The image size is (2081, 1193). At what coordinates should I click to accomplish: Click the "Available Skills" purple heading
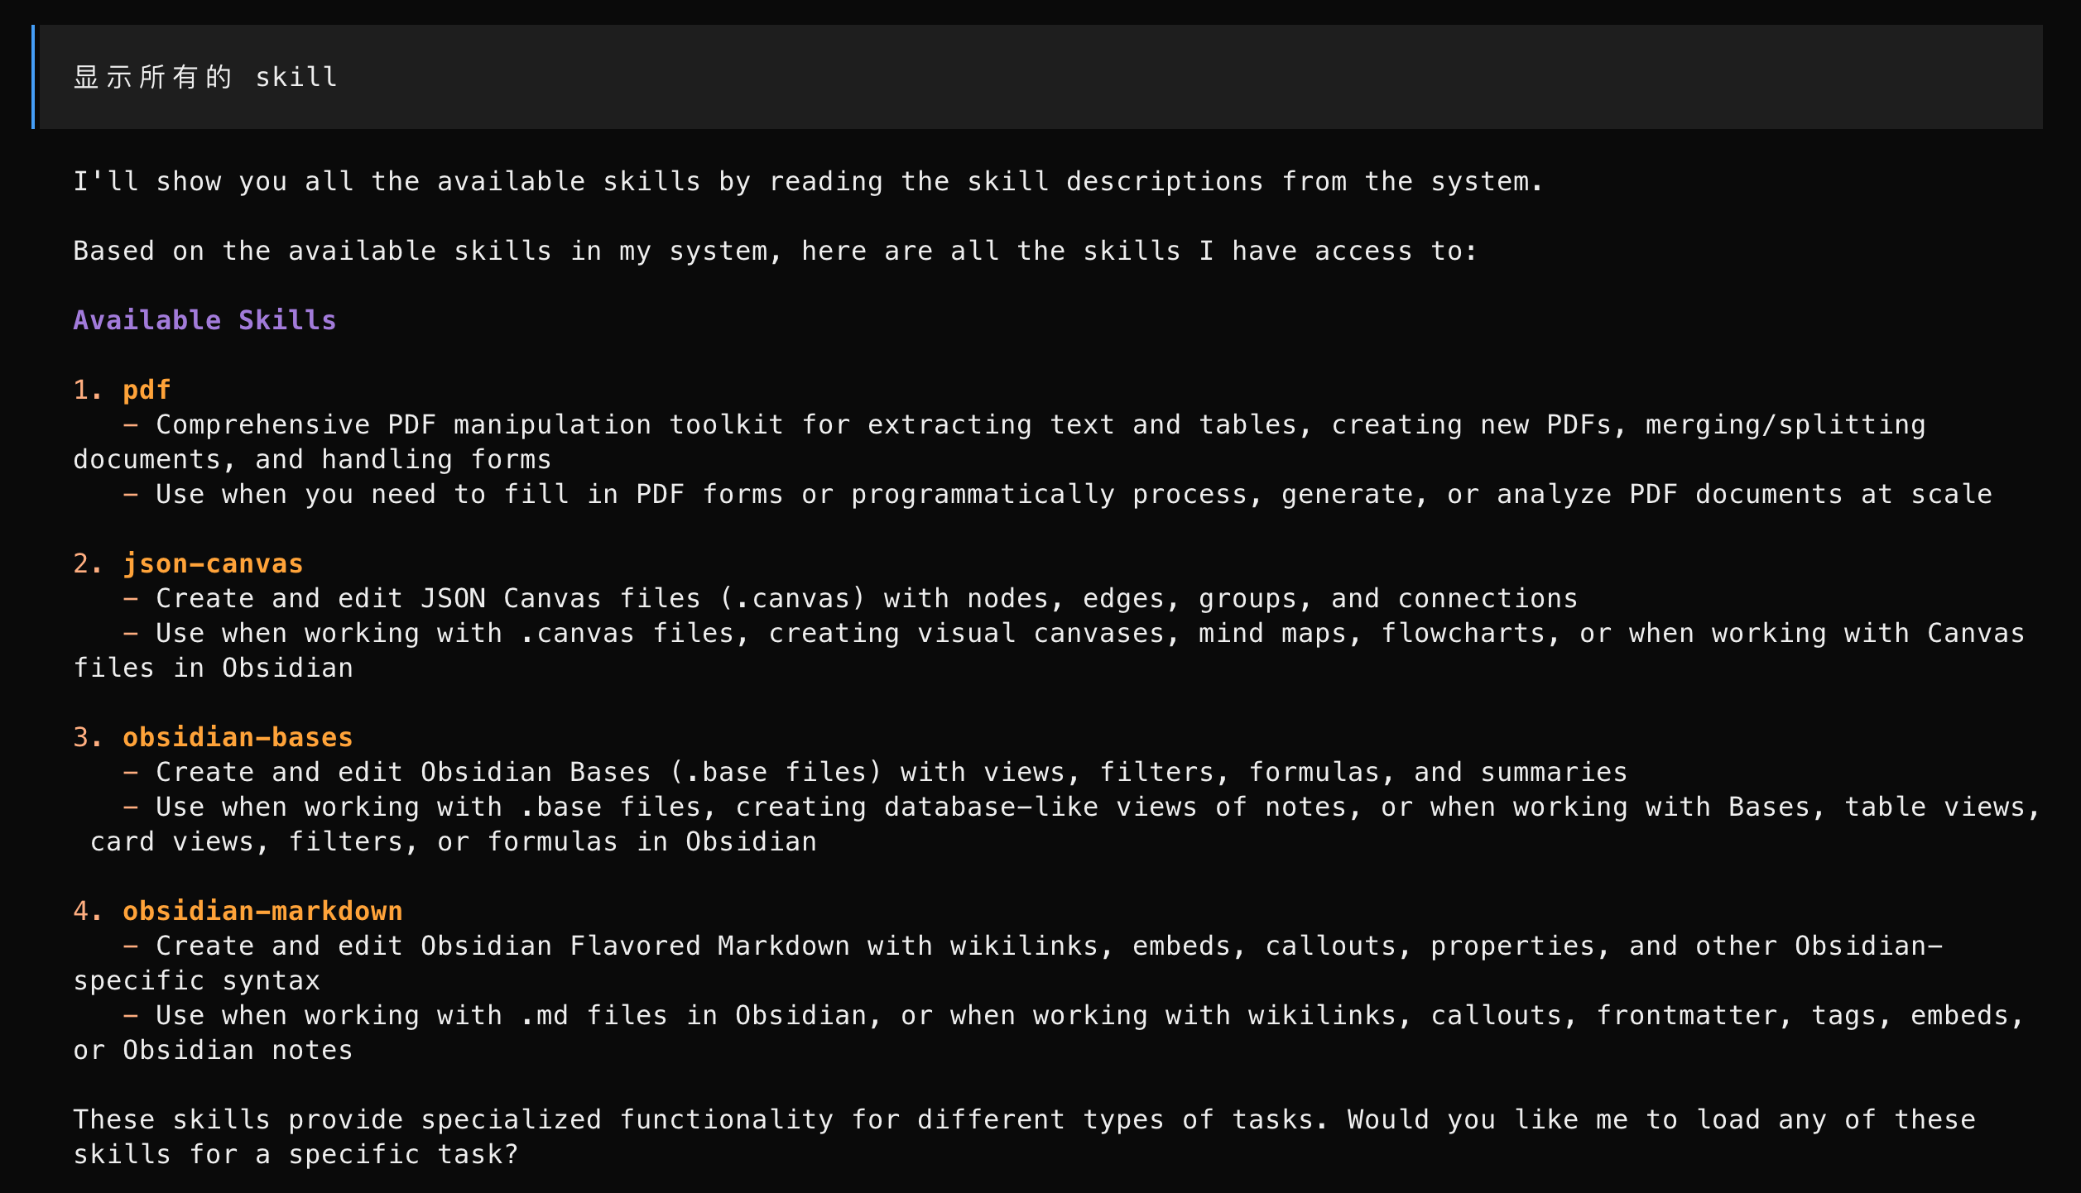[204, 320]
